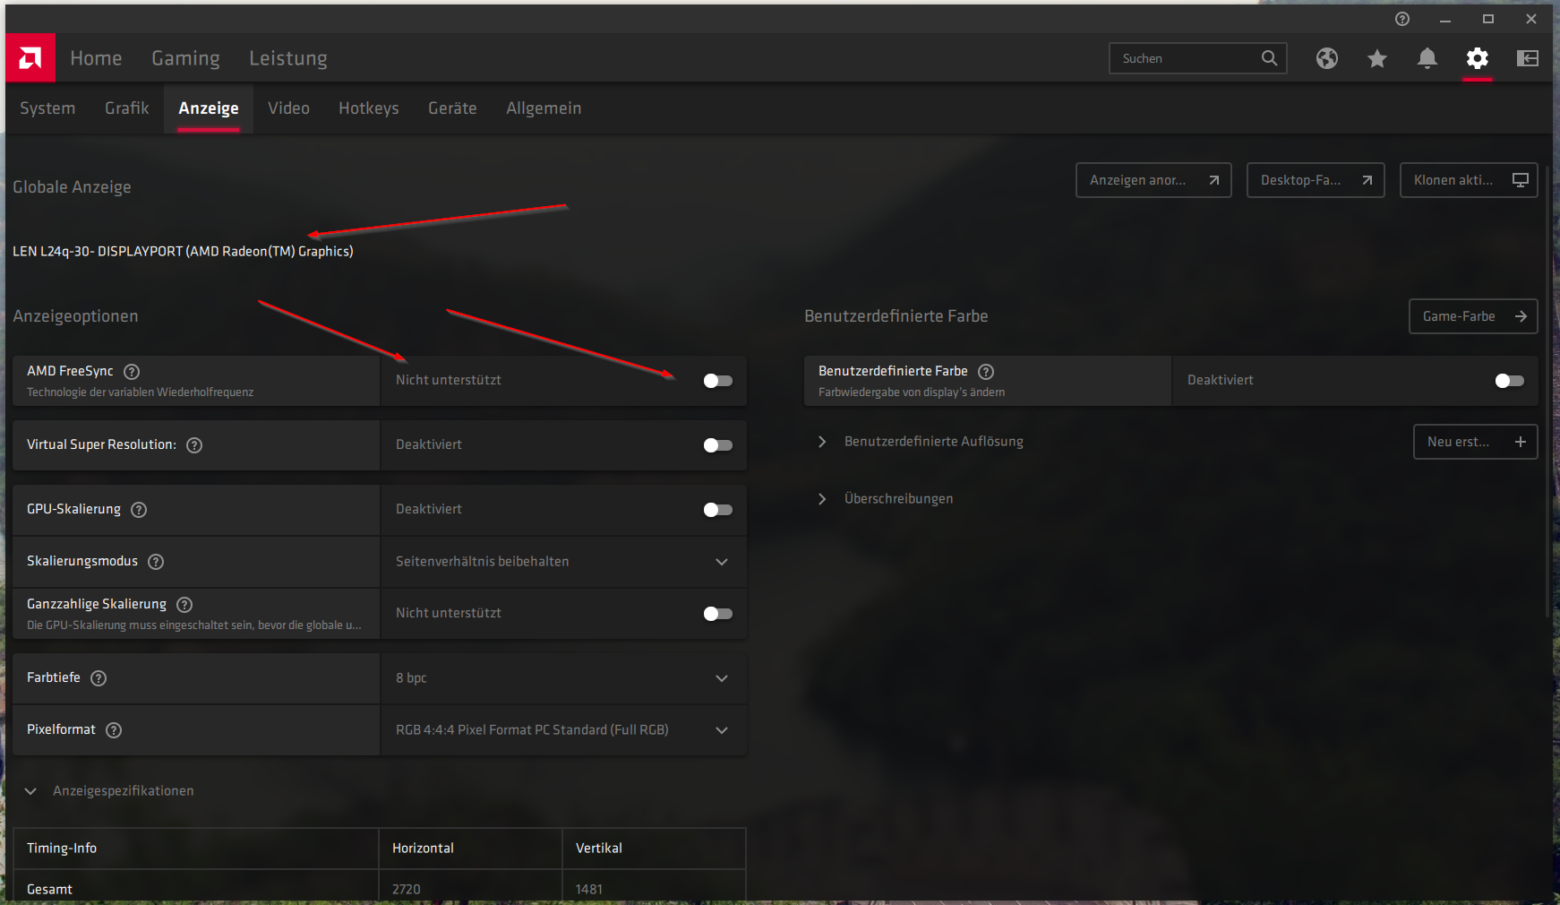Collapse Anzeigespezifikationen section
This screenshot has width=1560, height=905.
tap(30, 791)
